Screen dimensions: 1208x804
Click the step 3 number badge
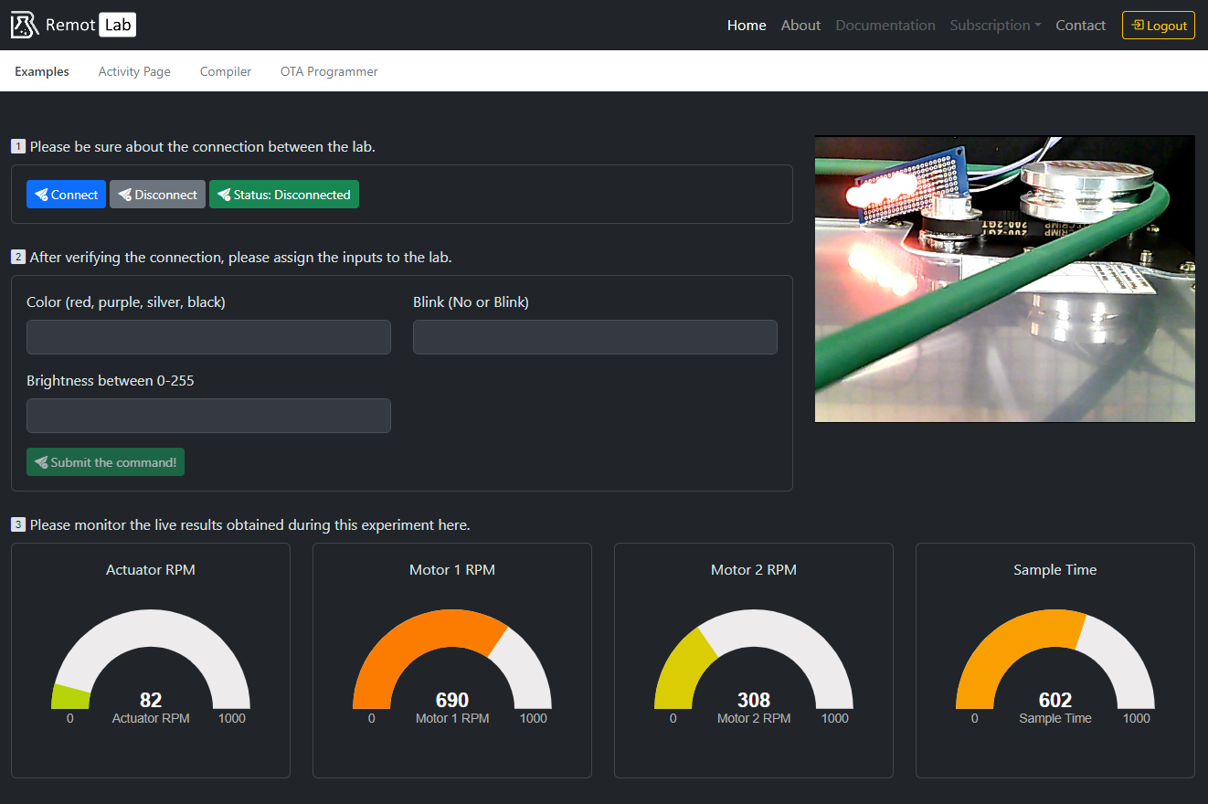point(18,524)
